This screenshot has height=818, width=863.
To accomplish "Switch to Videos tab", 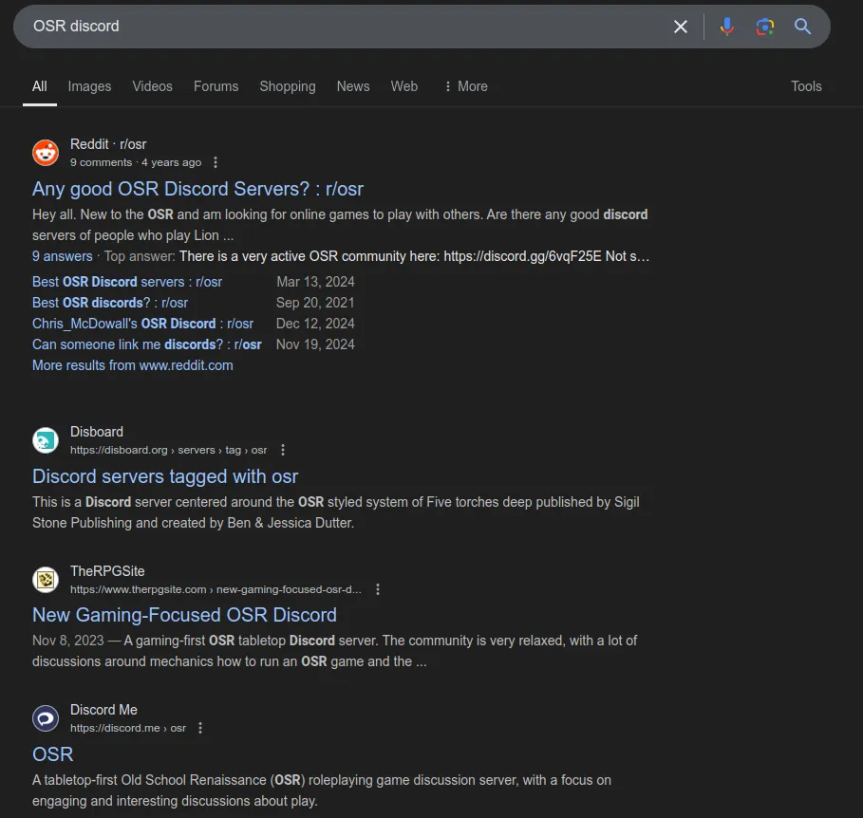I will coord(153,86).
